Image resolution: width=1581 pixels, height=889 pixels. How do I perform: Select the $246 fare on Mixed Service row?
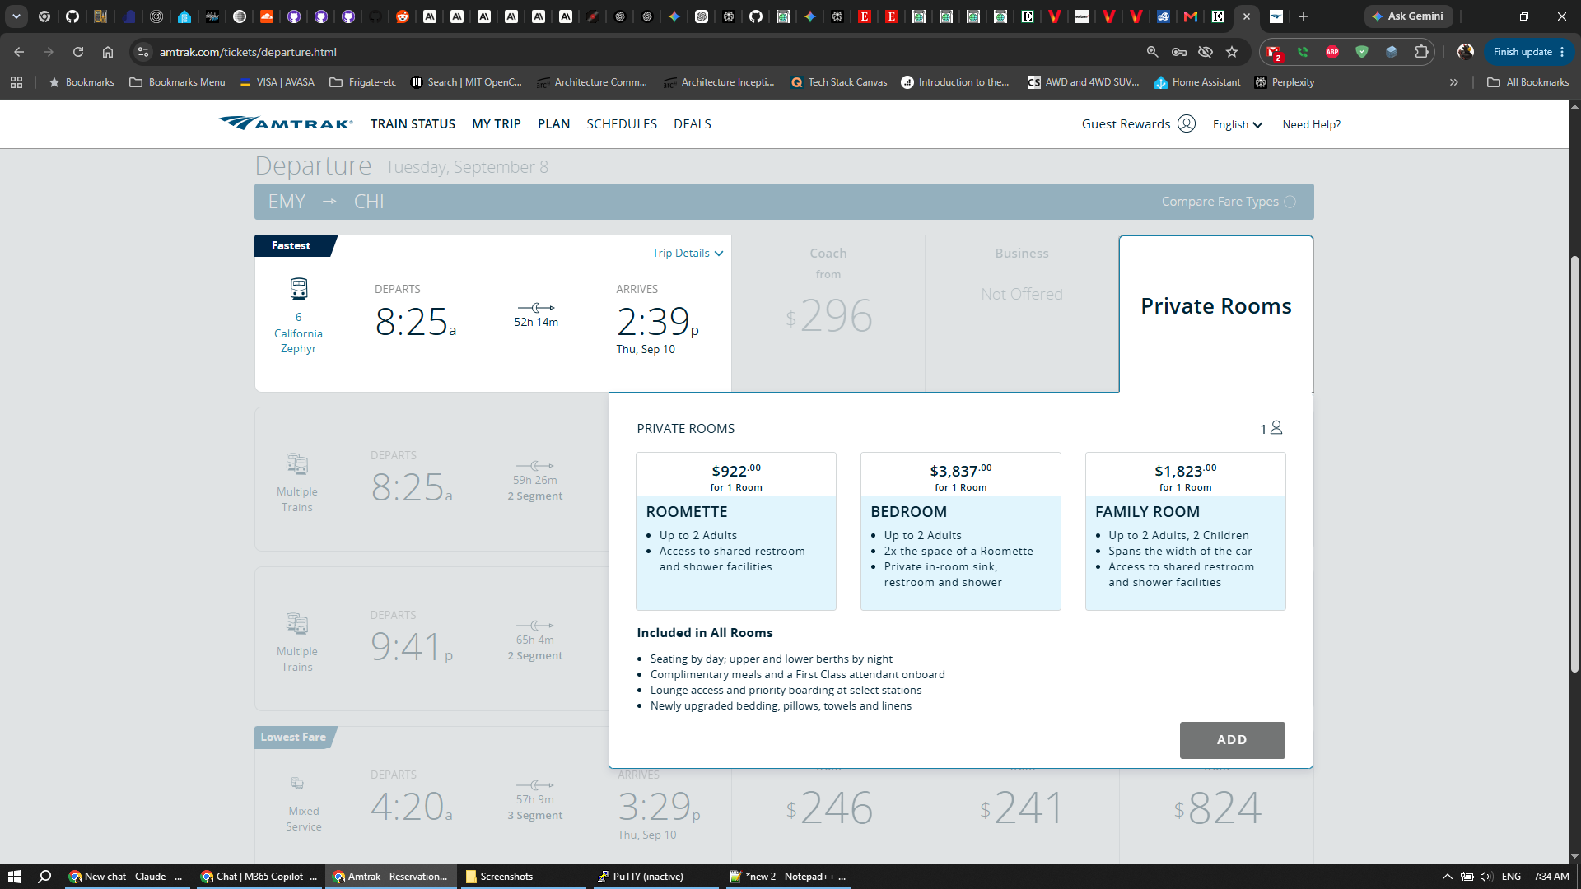click(828, 808)
